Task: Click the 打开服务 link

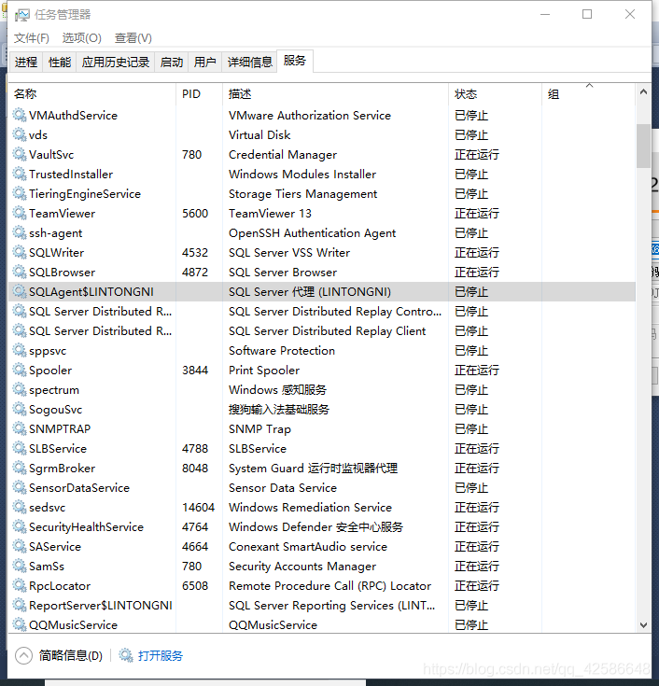Action: coord(161,656)
